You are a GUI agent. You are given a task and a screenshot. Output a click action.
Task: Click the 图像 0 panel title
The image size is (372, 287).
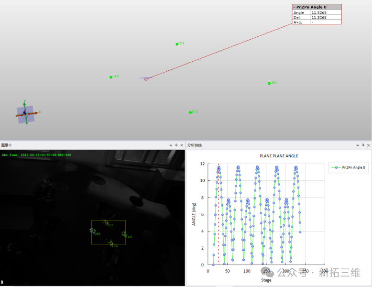click(x=6, y=145)
